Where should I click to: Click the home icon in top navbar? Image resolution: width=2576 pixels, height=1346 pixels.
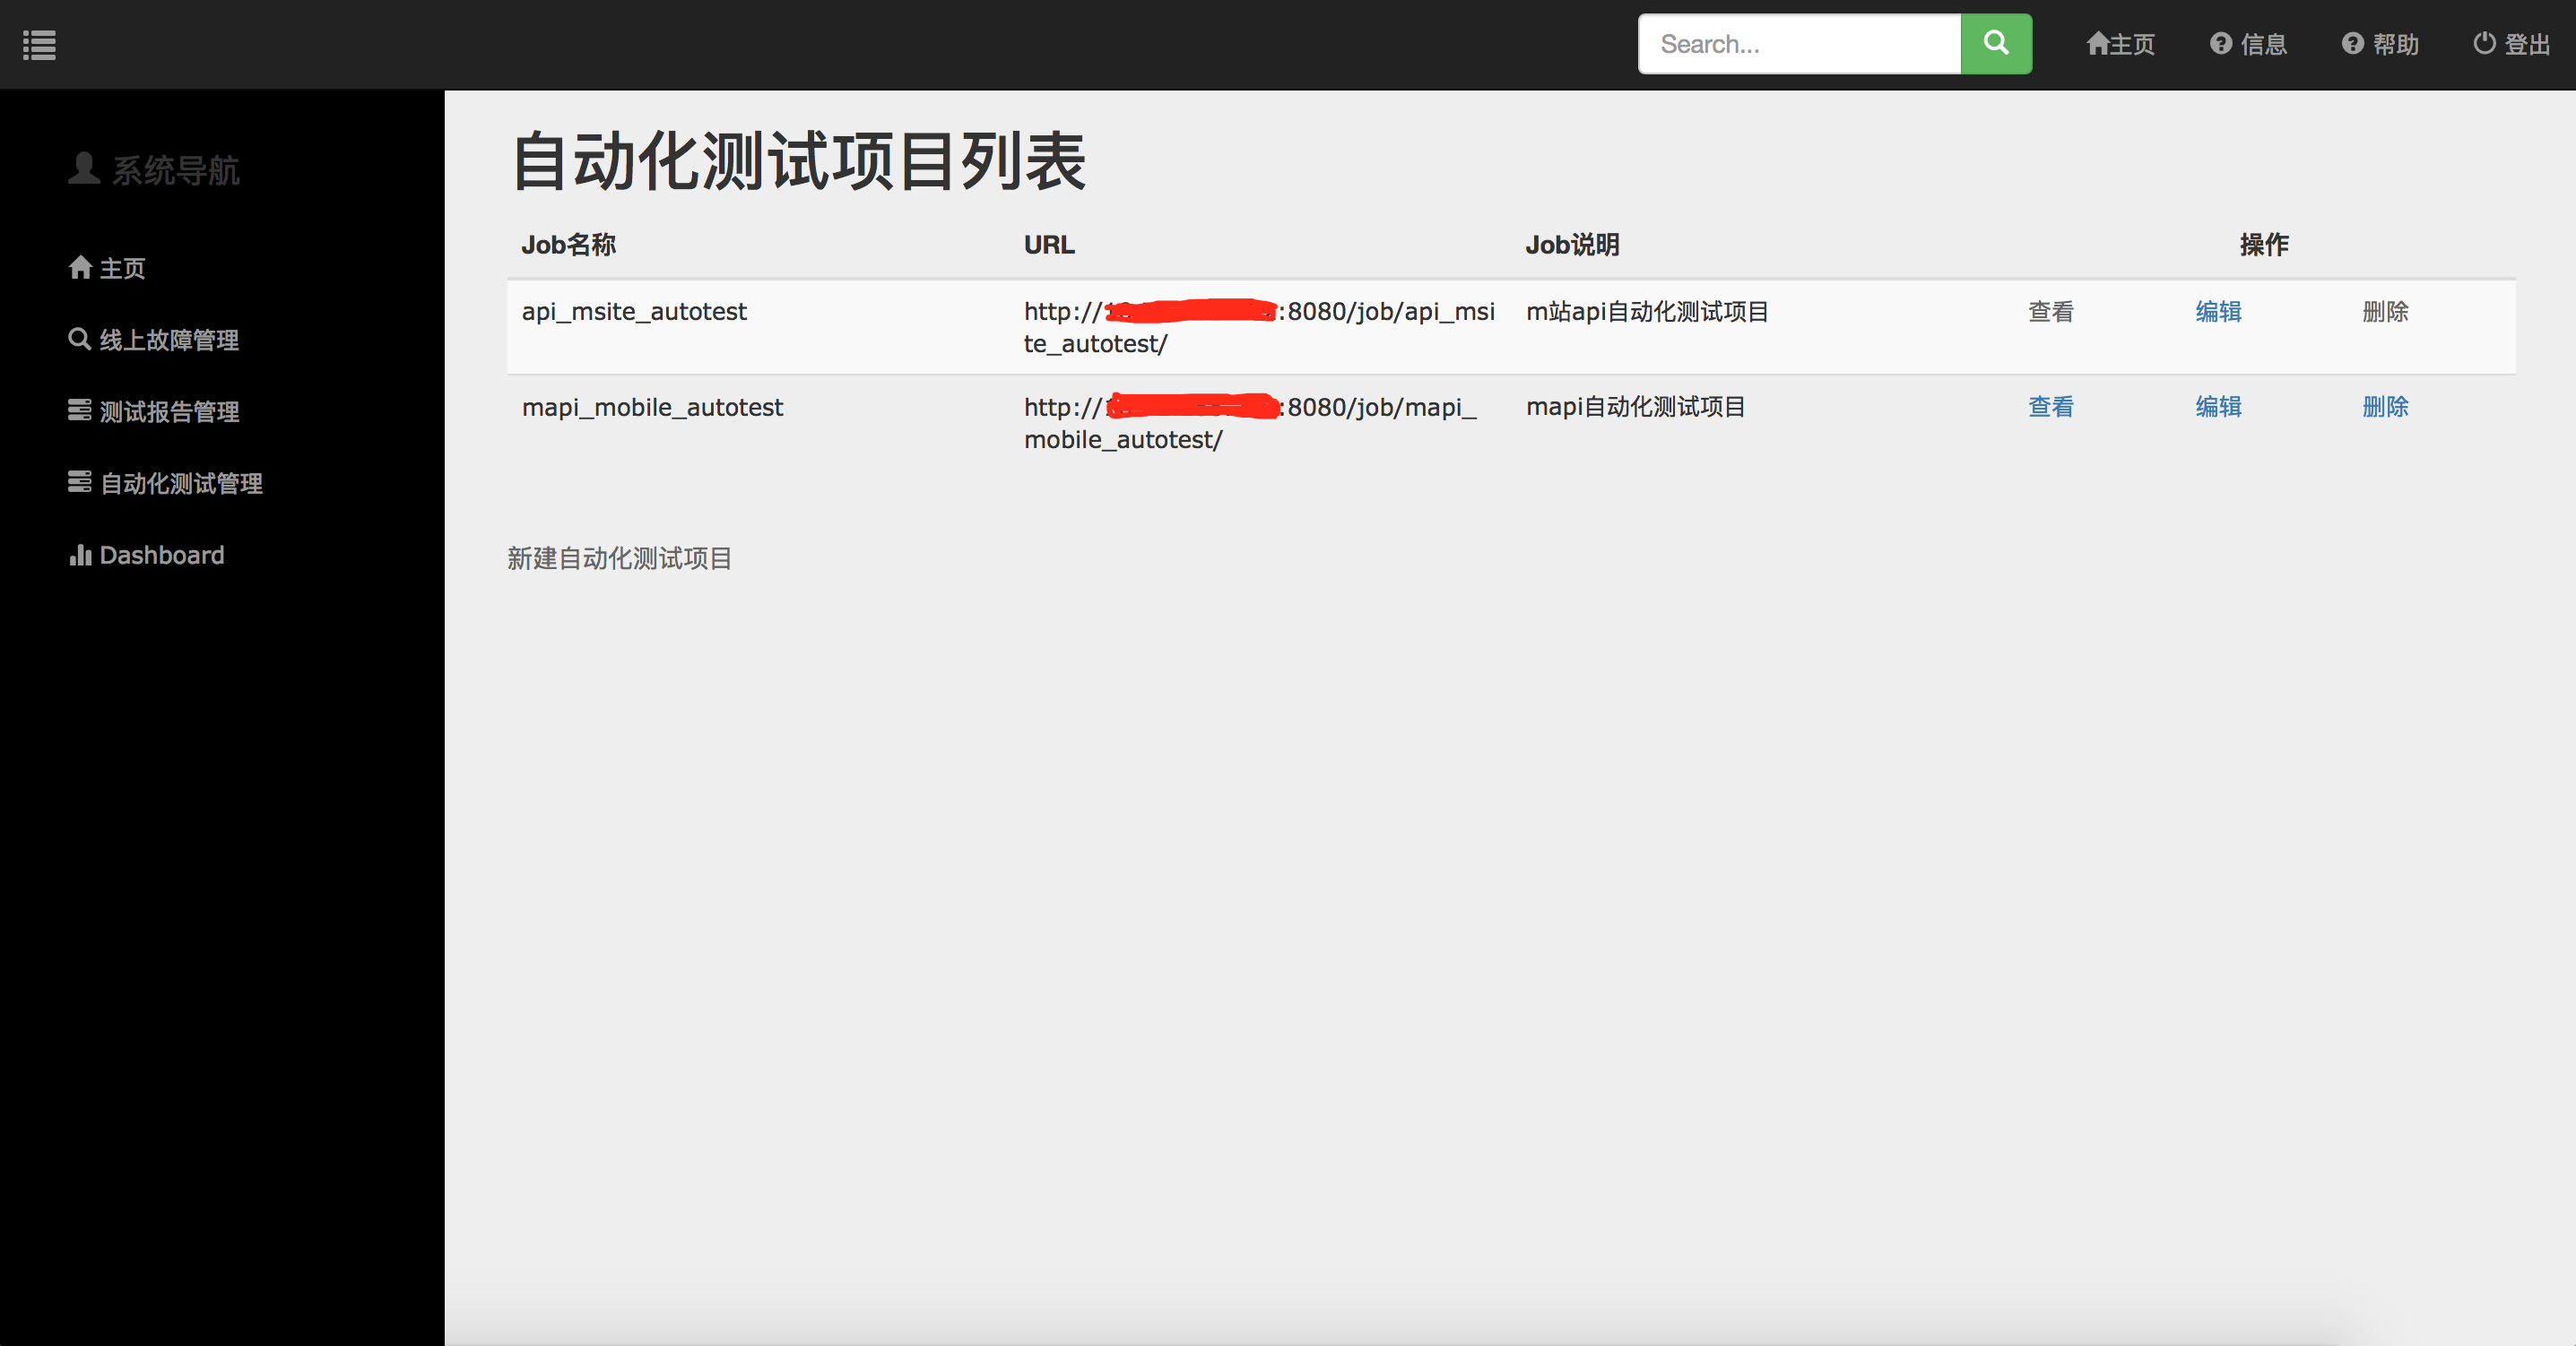pos(2097,44)
